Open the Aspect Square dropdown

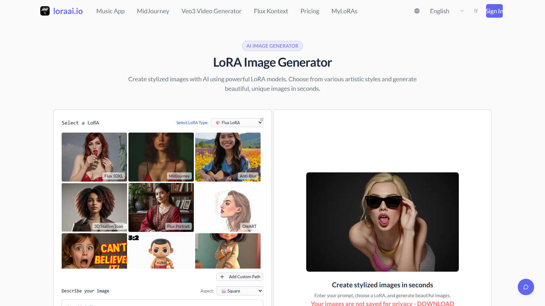pos(240,291)
